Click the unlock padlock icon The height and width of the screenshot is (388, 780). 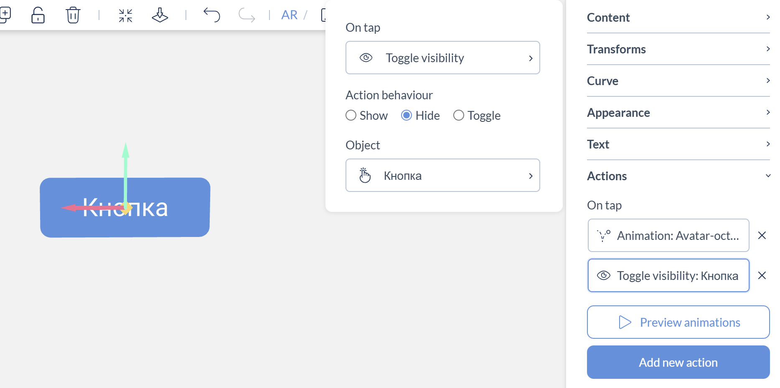38,15
